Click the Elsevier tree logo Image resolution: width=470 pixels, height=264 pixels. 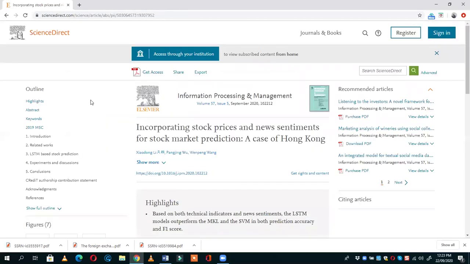[148, 98]
